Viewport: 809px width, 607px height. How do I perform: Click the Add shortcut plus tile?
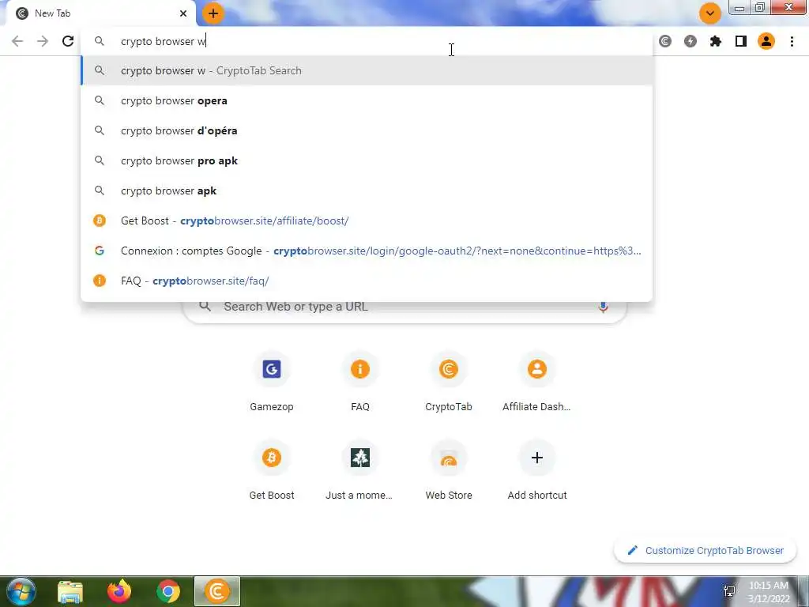point(536,471)
